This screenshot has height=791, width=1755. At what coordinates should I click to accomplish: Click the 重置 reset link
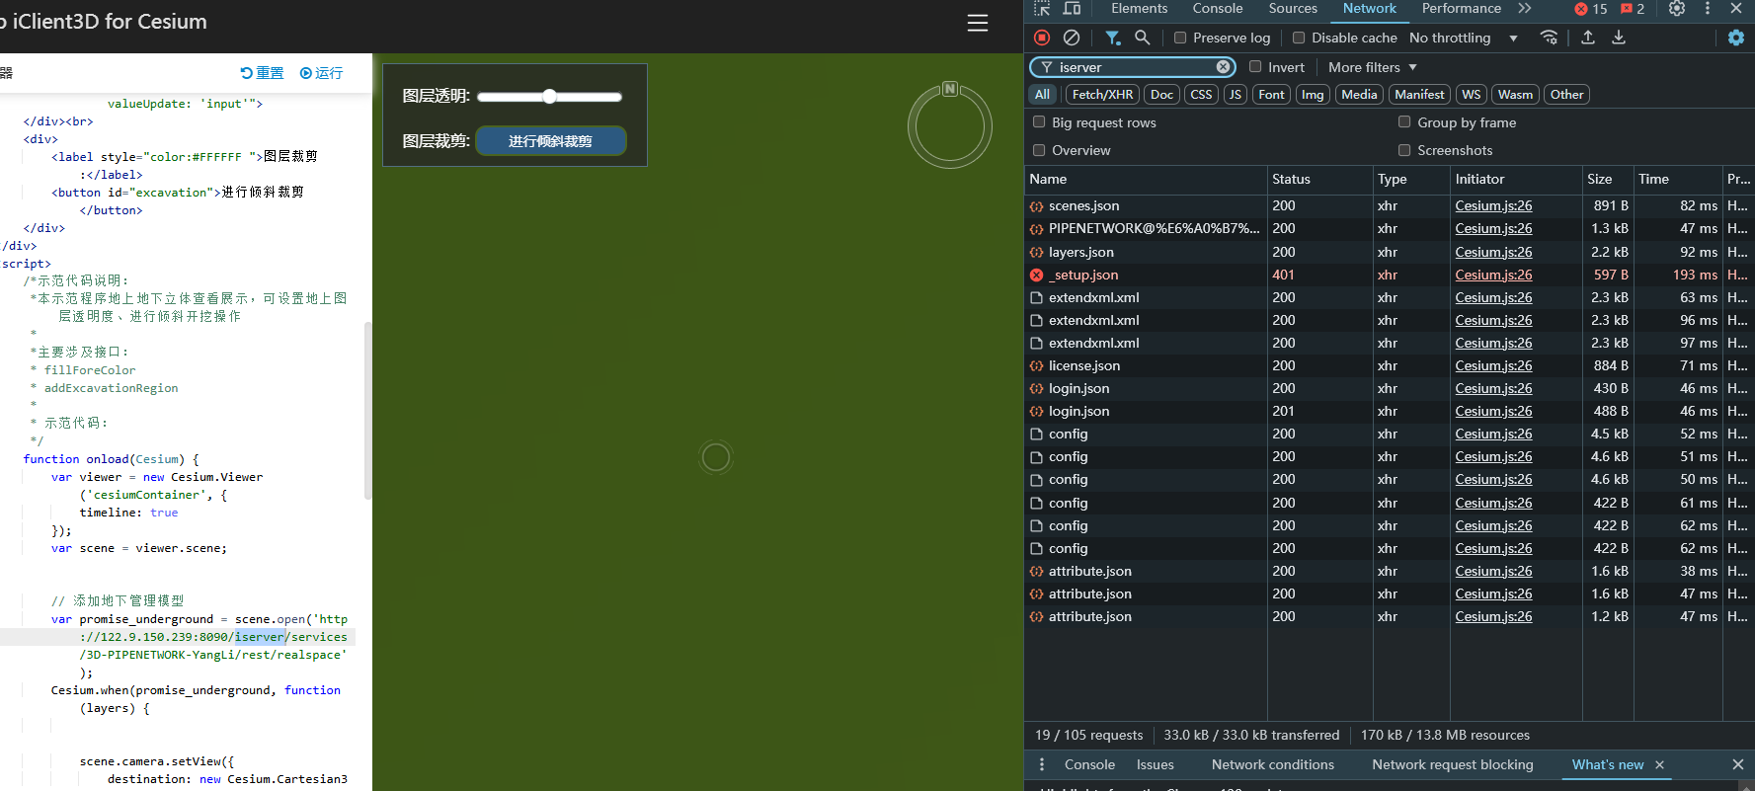coord(262,73)
